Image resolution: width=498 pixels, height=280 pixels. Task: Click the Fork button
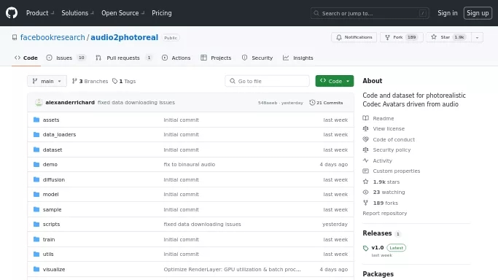(402, 37)
